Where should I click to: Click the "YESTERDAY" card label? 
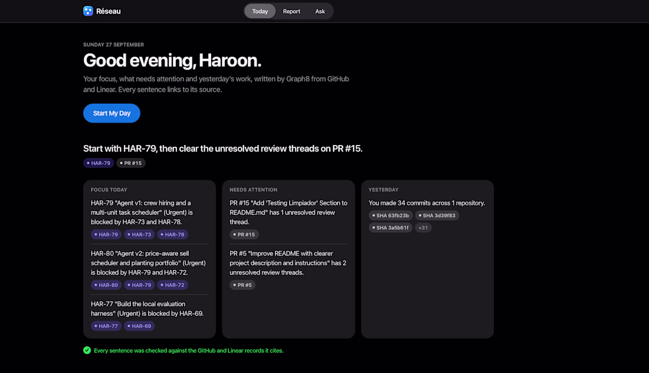(383, 190)
